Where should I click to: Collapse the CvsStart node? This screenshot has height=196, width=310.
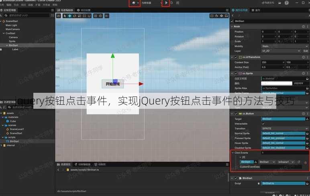click(4, 33)
